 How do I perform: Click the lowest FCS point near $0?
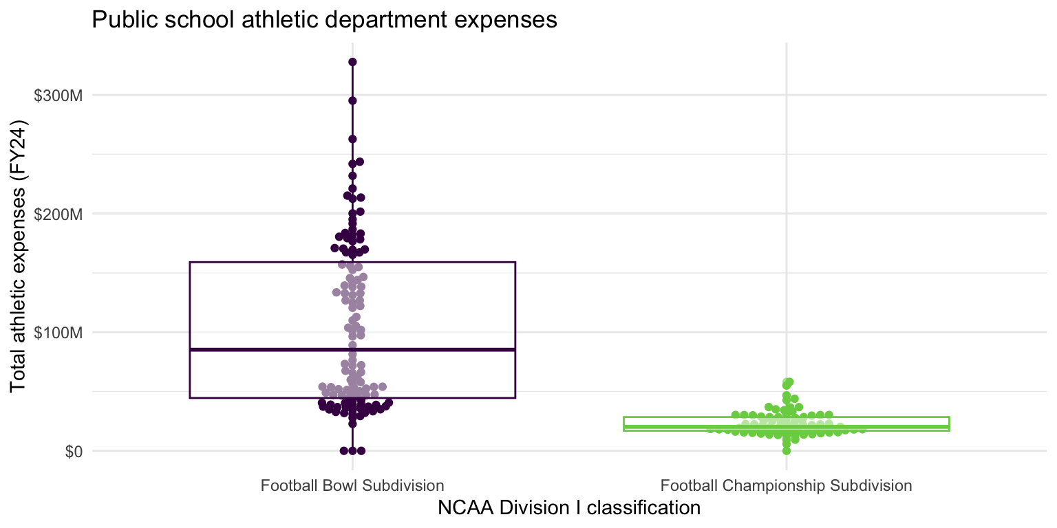[x=787, y=451]
